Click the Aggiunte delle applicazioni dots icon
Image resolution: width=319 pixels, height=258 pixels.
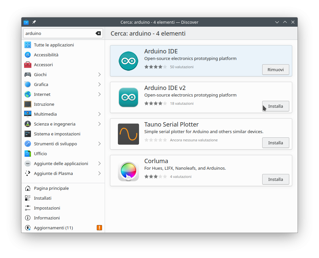pyautogui.click(x=28, y=164)
